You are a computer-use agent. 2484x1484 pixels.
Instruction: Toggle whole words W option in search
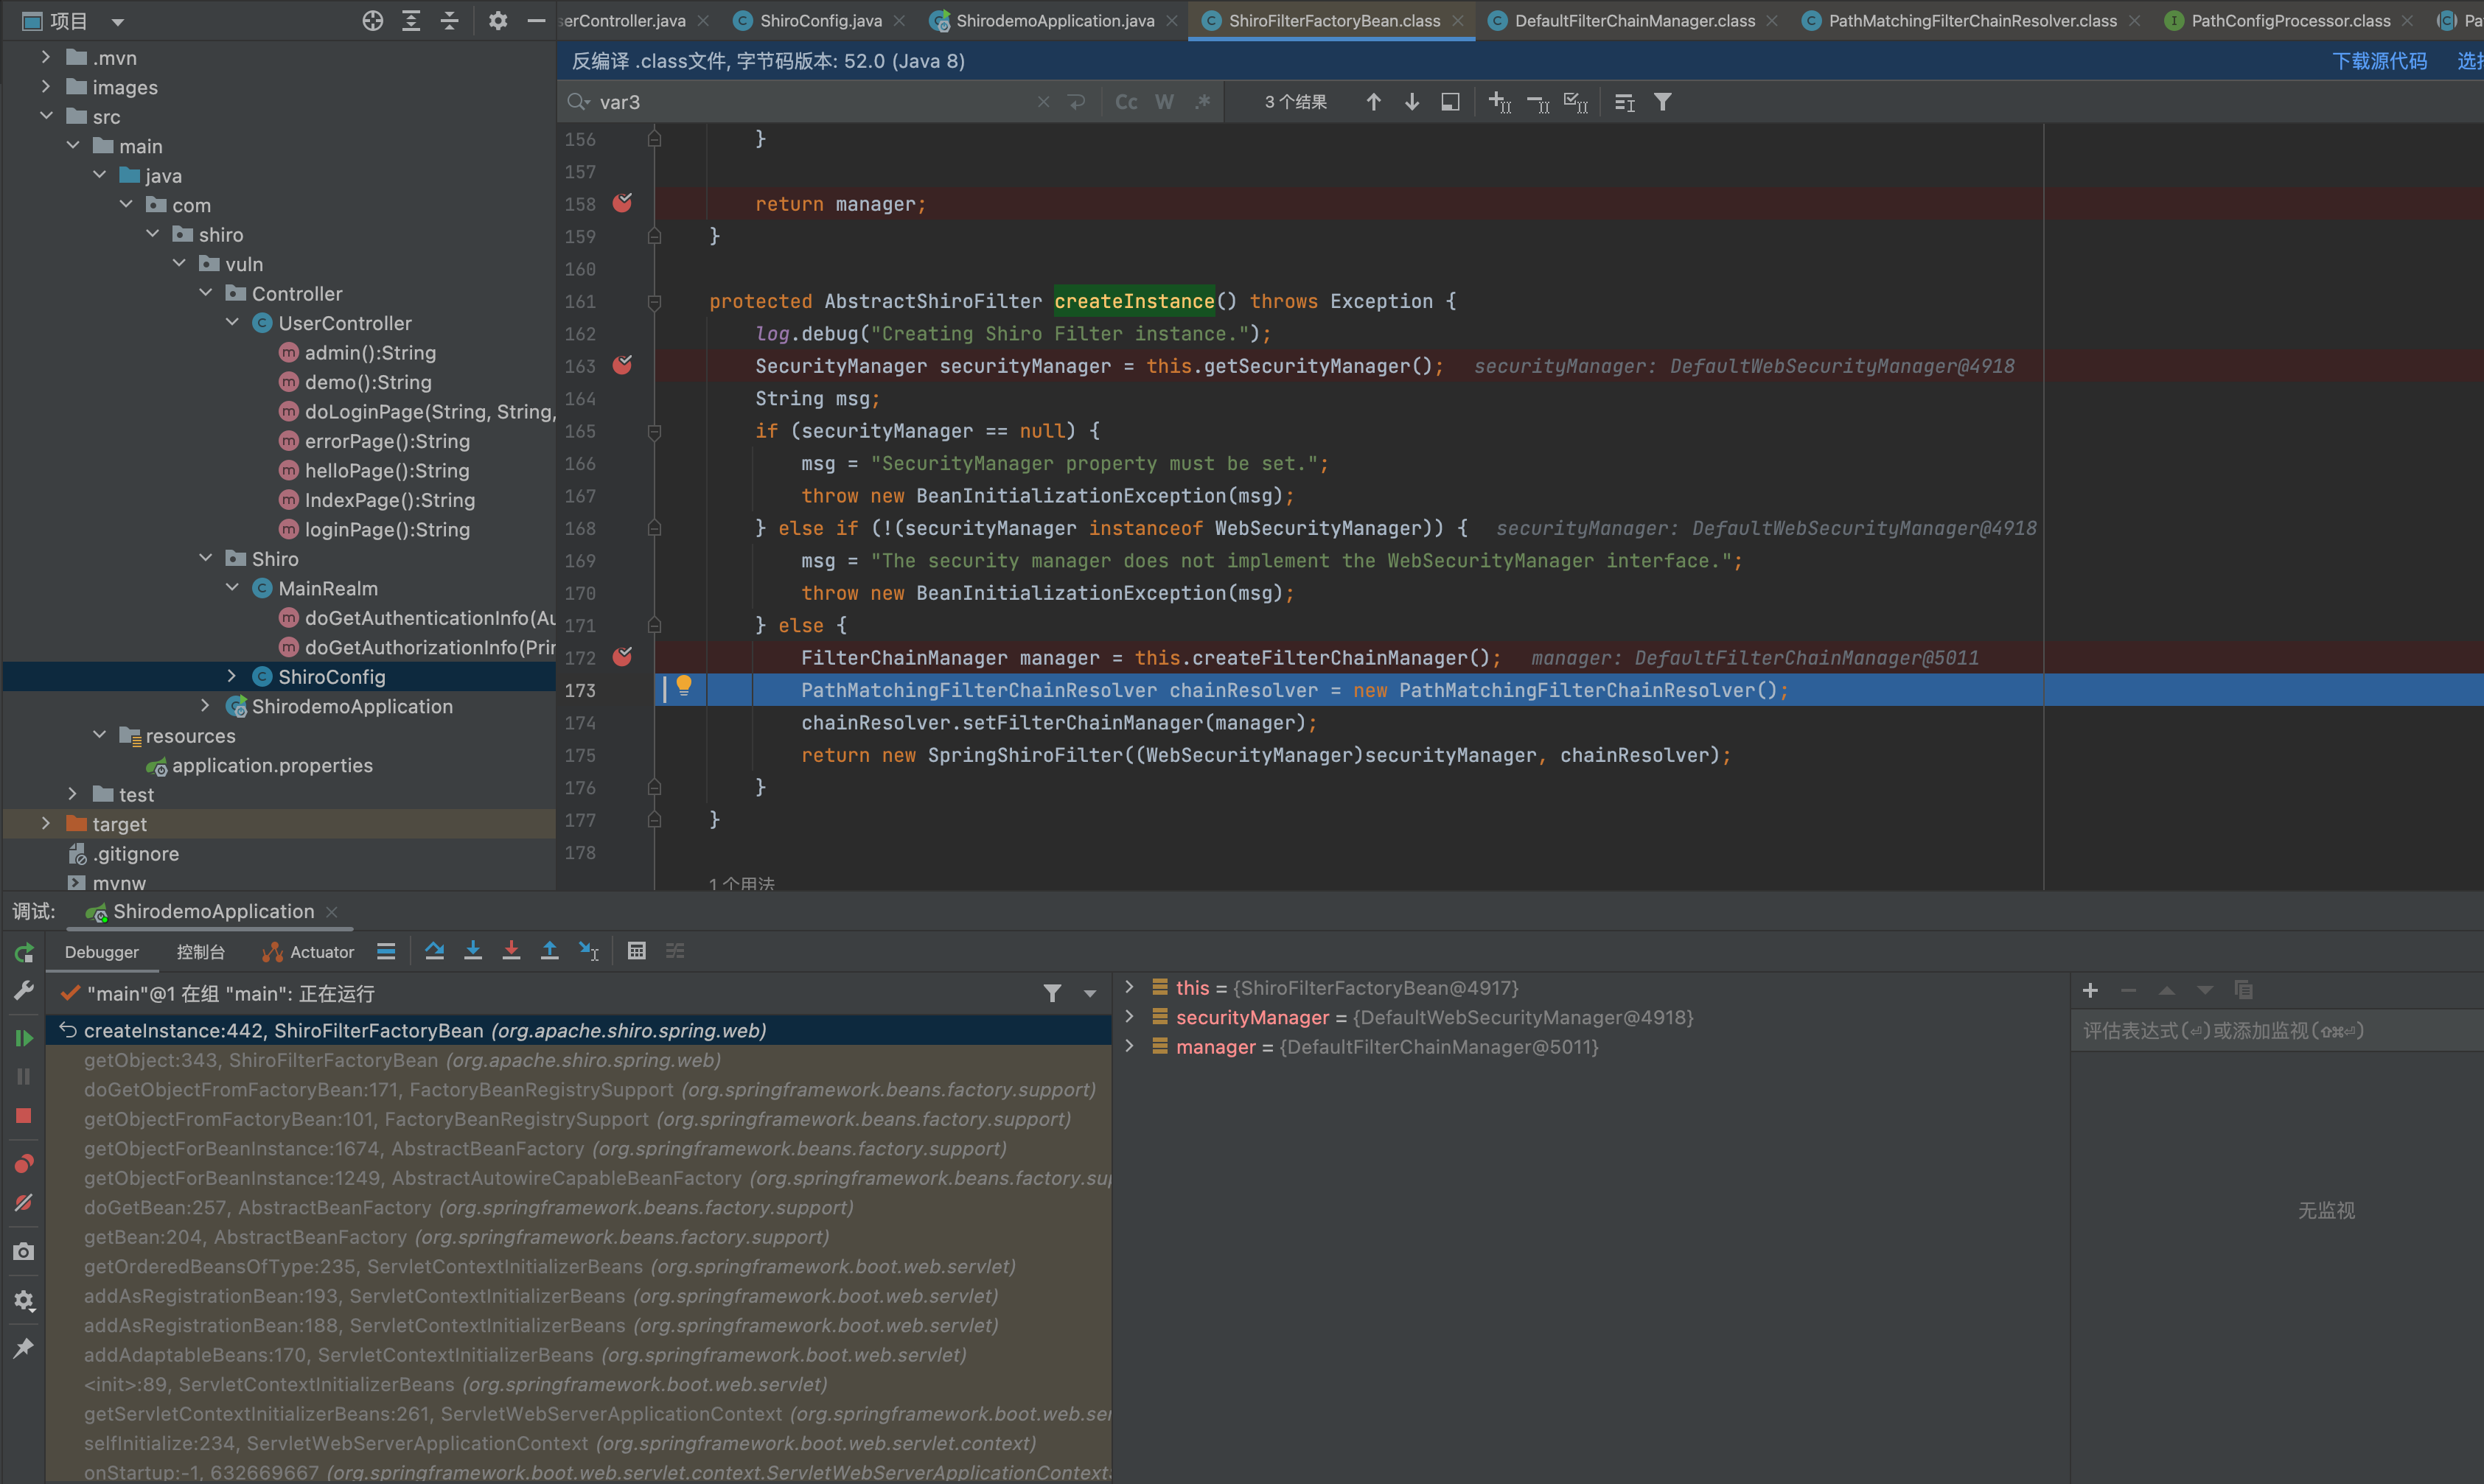point(1165,102)
